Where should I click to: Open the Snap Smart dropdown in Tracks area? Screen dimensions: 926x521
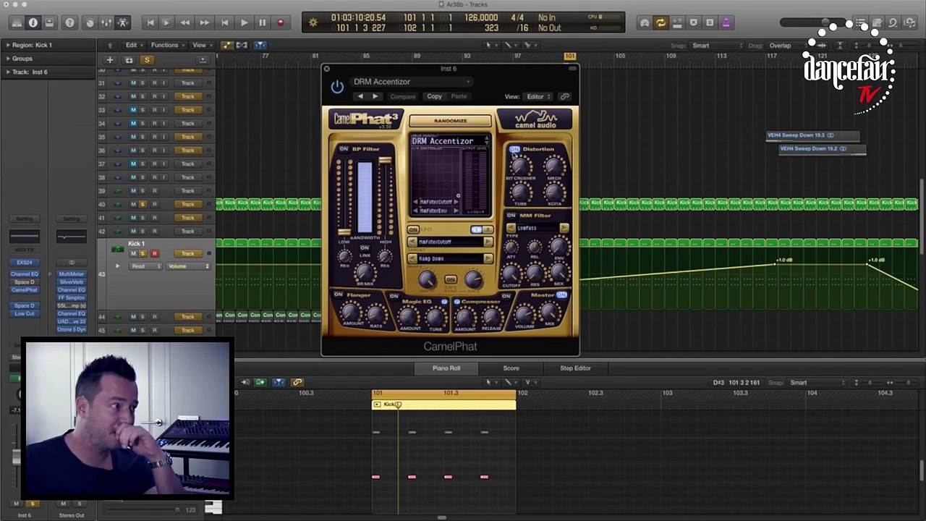point(716,46)
